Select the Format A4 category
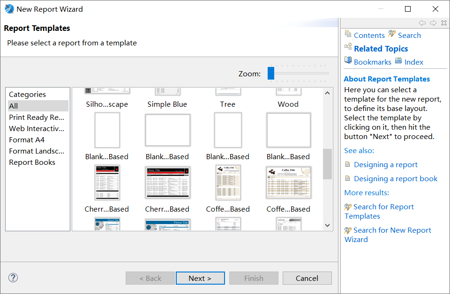Screen dimensions: 450x294 pyautogui.click(x=27, y=140)
